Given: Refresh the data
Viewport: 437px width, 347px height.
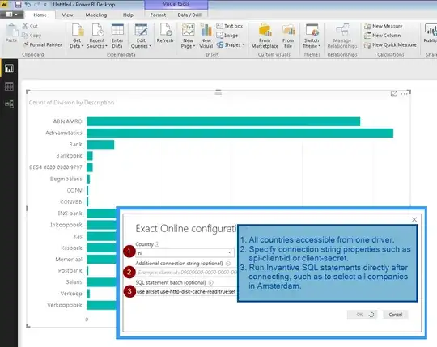Looking at the screenshot, I should pyautogui.click(x=165, y=33).
